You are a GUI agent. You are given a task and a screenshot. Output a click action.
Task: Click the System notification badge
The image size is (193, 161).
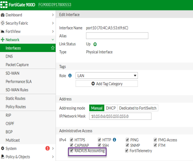[48, 148]
